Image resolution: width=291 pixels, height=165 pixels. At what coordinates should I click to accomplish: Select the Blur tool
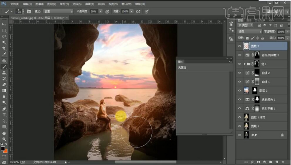coord(4,97)
